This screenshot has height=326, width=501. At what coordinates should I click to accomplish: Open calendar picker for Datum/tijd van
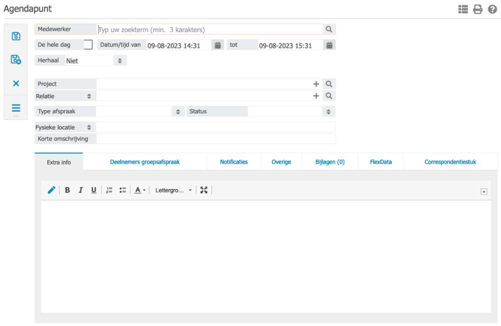(x=217, y=45)
